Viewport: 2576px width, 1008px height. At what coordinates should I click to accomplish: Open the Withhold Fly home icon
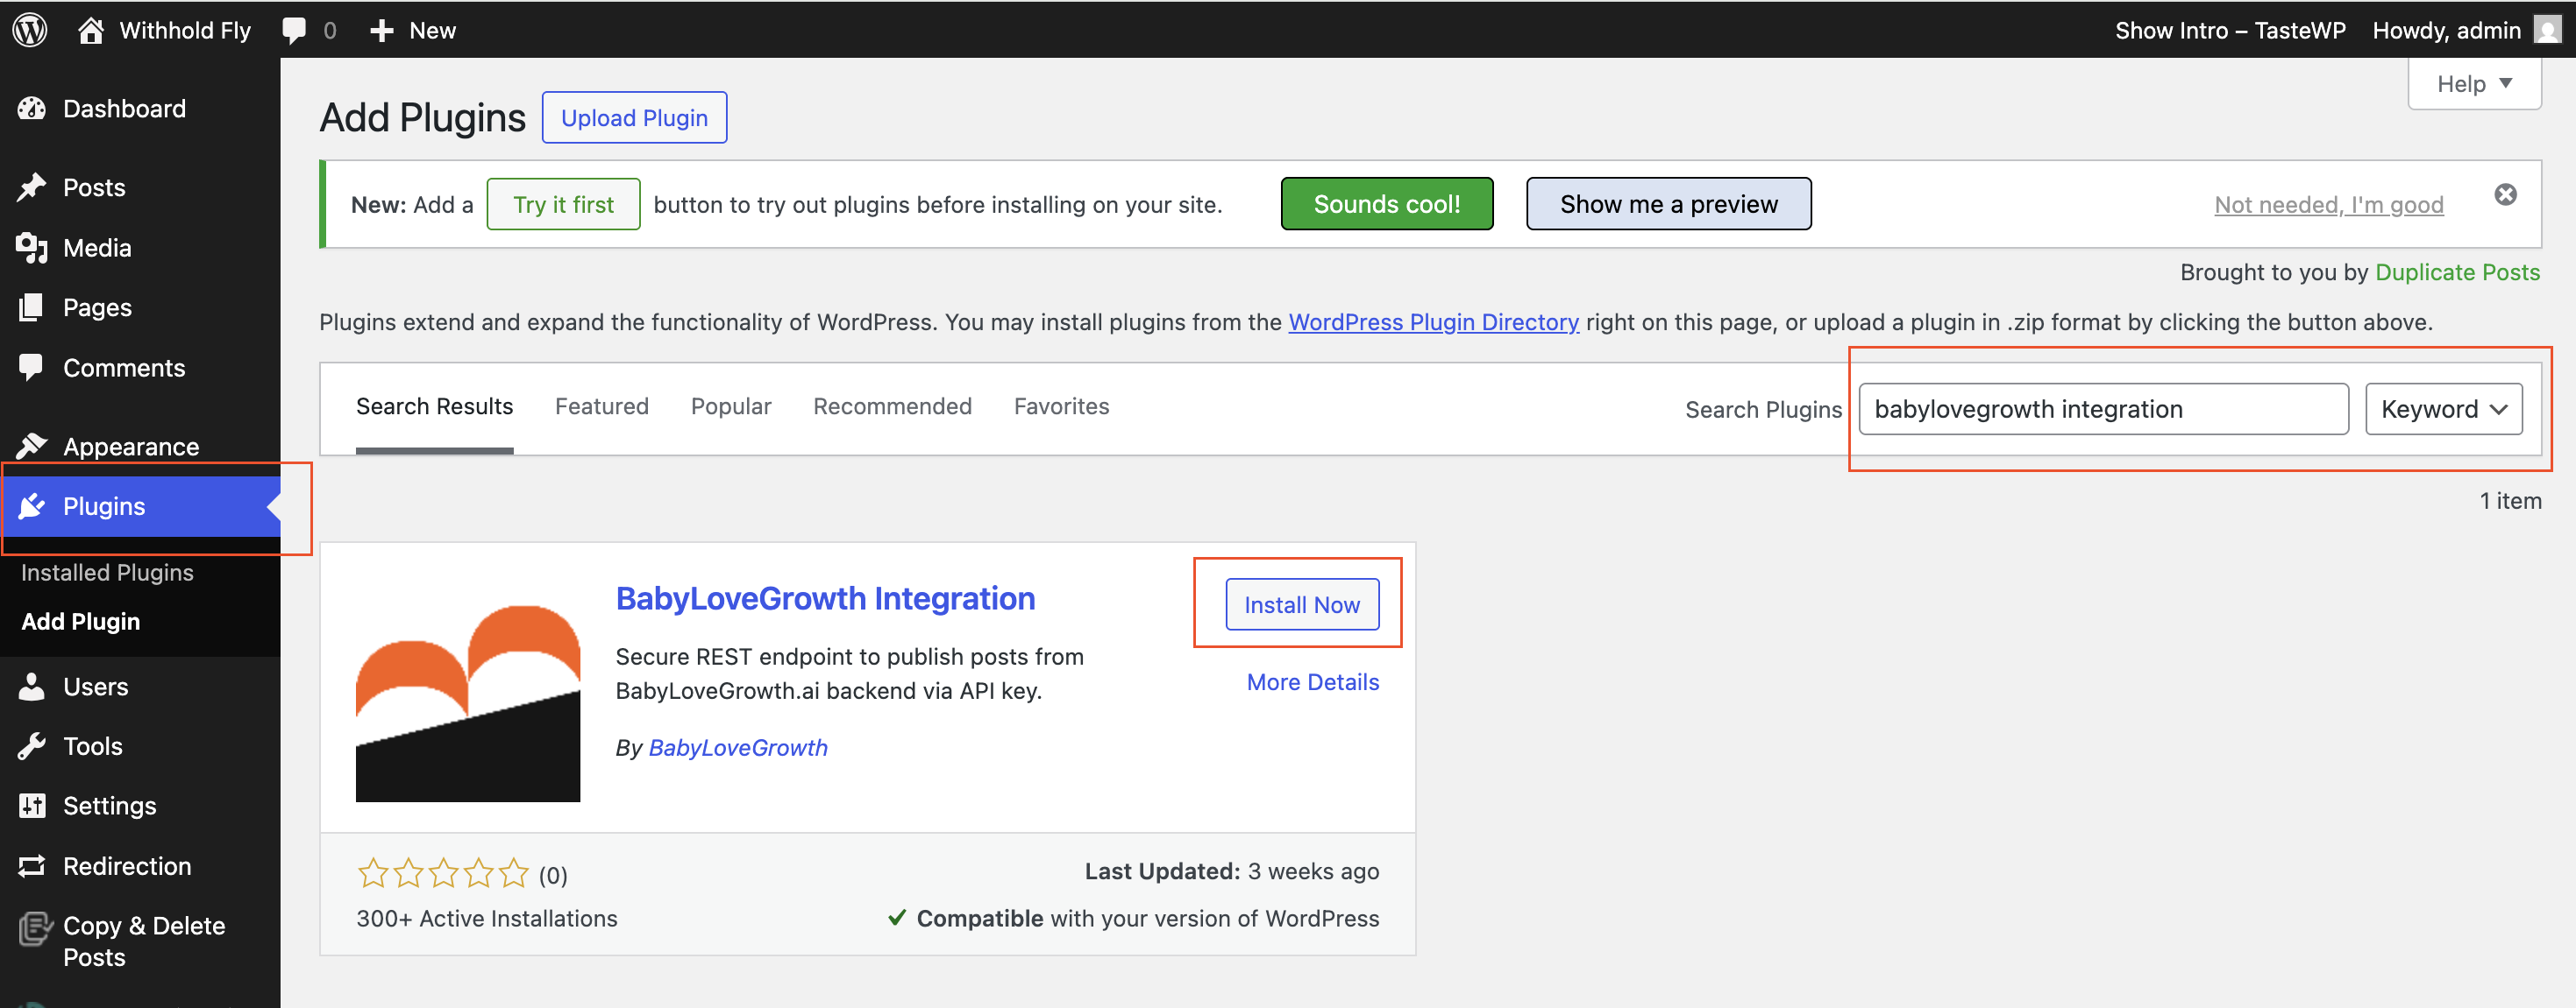point(91,30)
